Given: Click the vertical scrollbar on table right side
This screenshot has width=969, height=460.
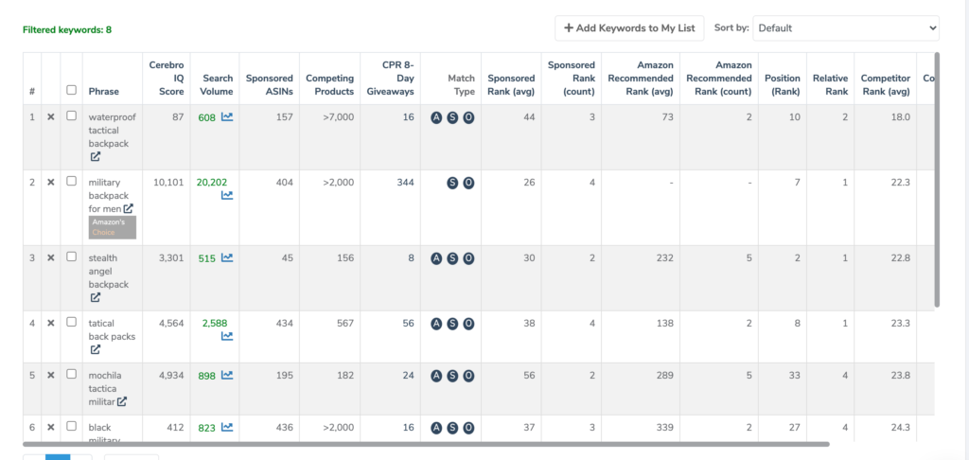Looking at the screenshot, I should pos(937,180).
